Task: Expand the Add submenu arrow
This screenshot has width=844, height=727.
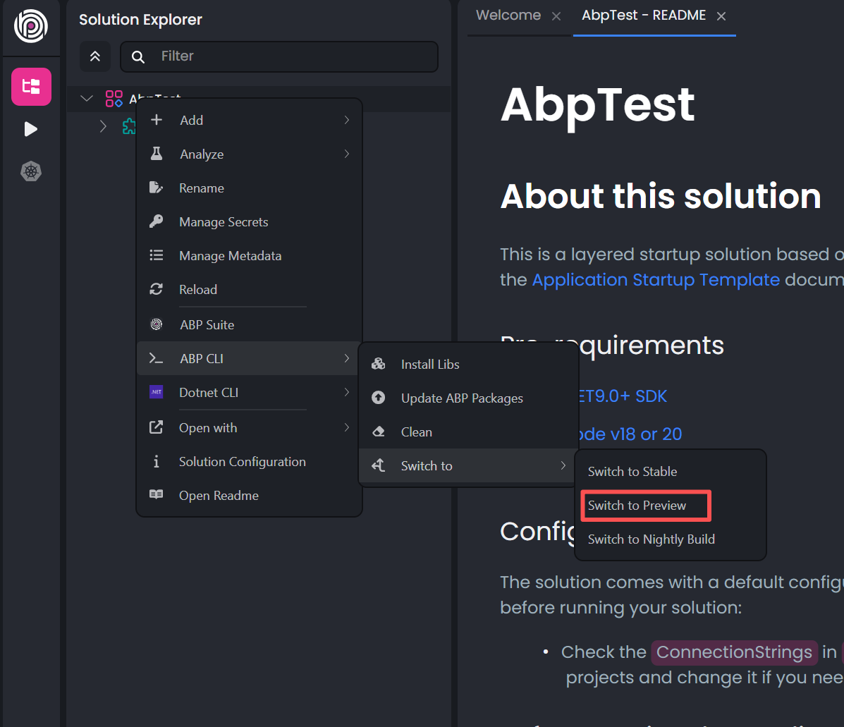Action: click(x=346, y=121)
